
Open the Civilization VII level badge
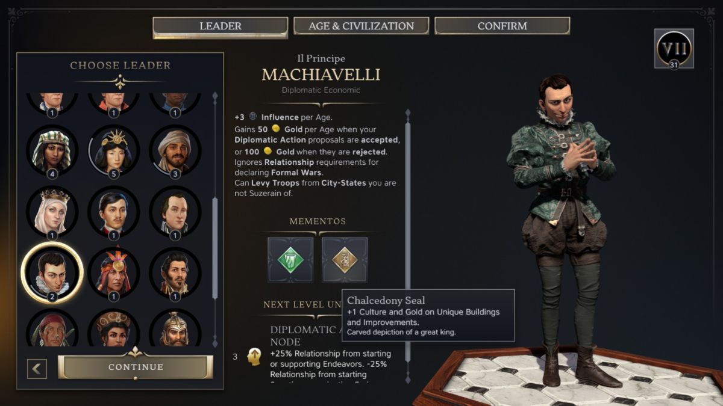coord(674,49)
